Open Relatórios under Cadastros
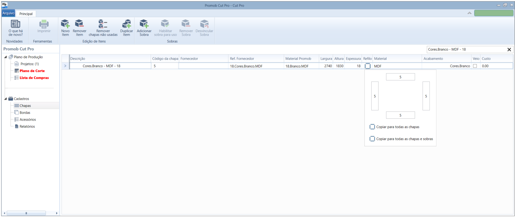Viewport: 515px width, 217px height. pyautogui.click(x=27, y=126)
